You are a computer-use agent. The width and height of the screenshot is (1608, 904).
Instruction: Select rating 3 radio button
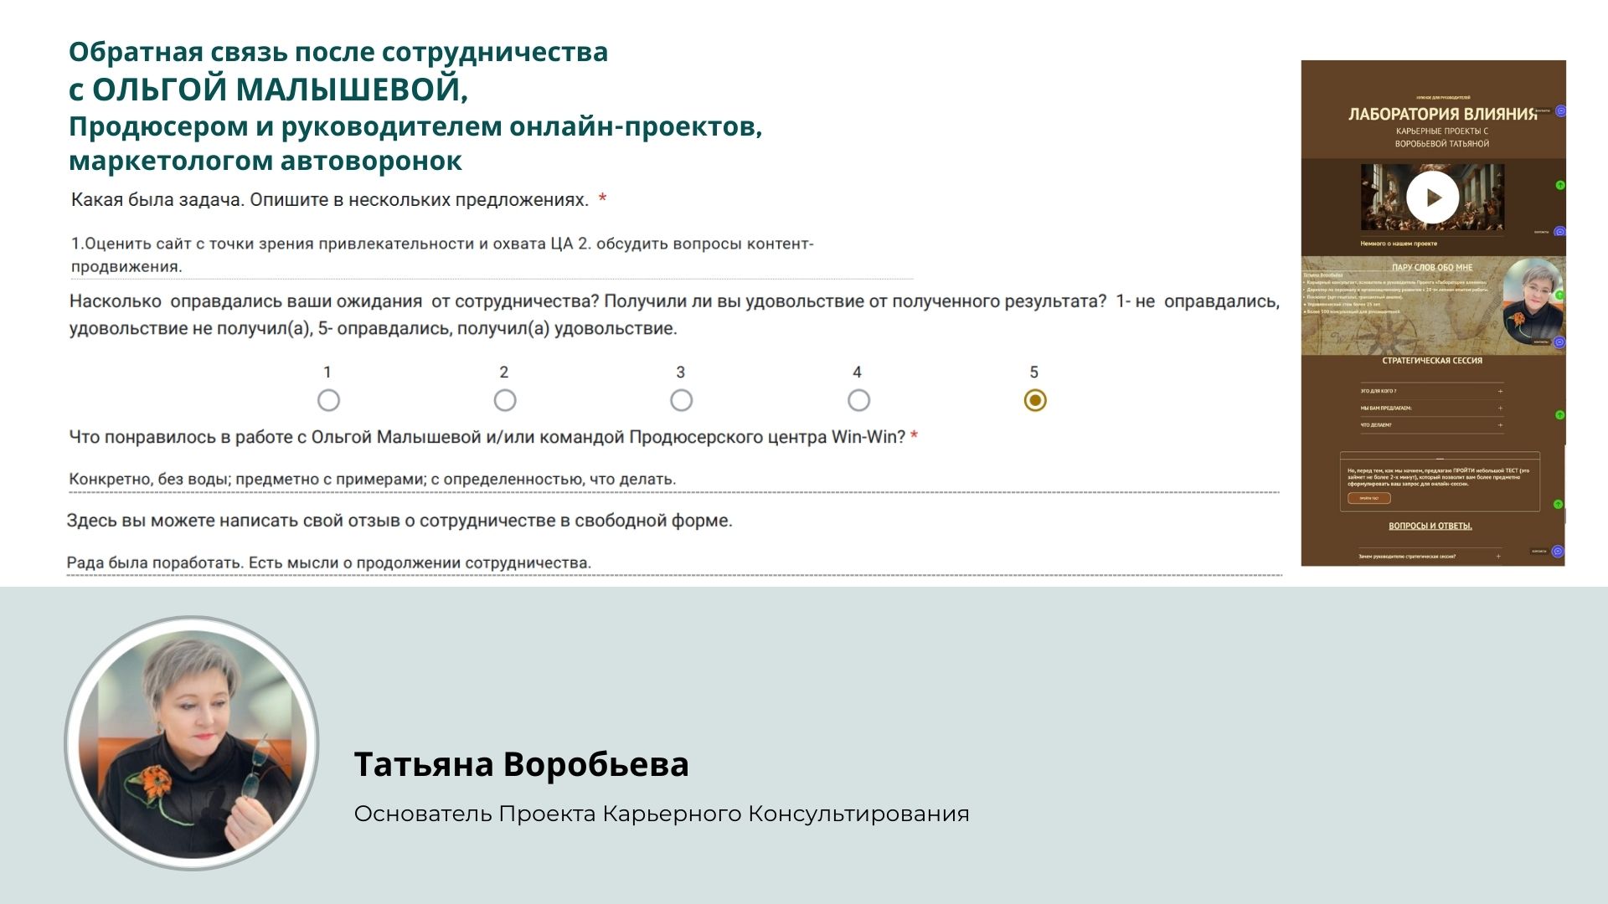682,401
